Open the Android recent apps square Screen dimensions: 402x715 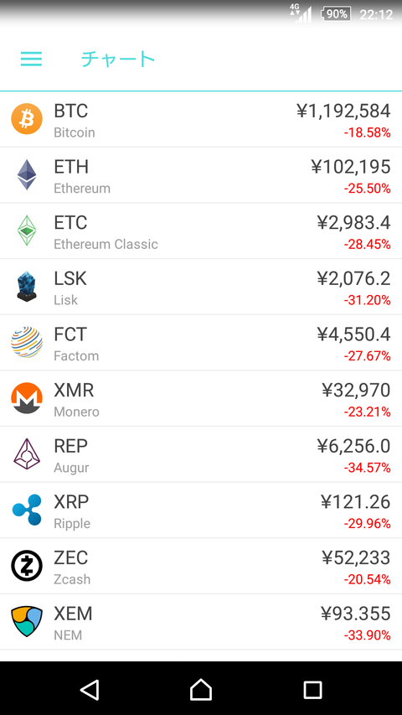[x=312, y=690]
